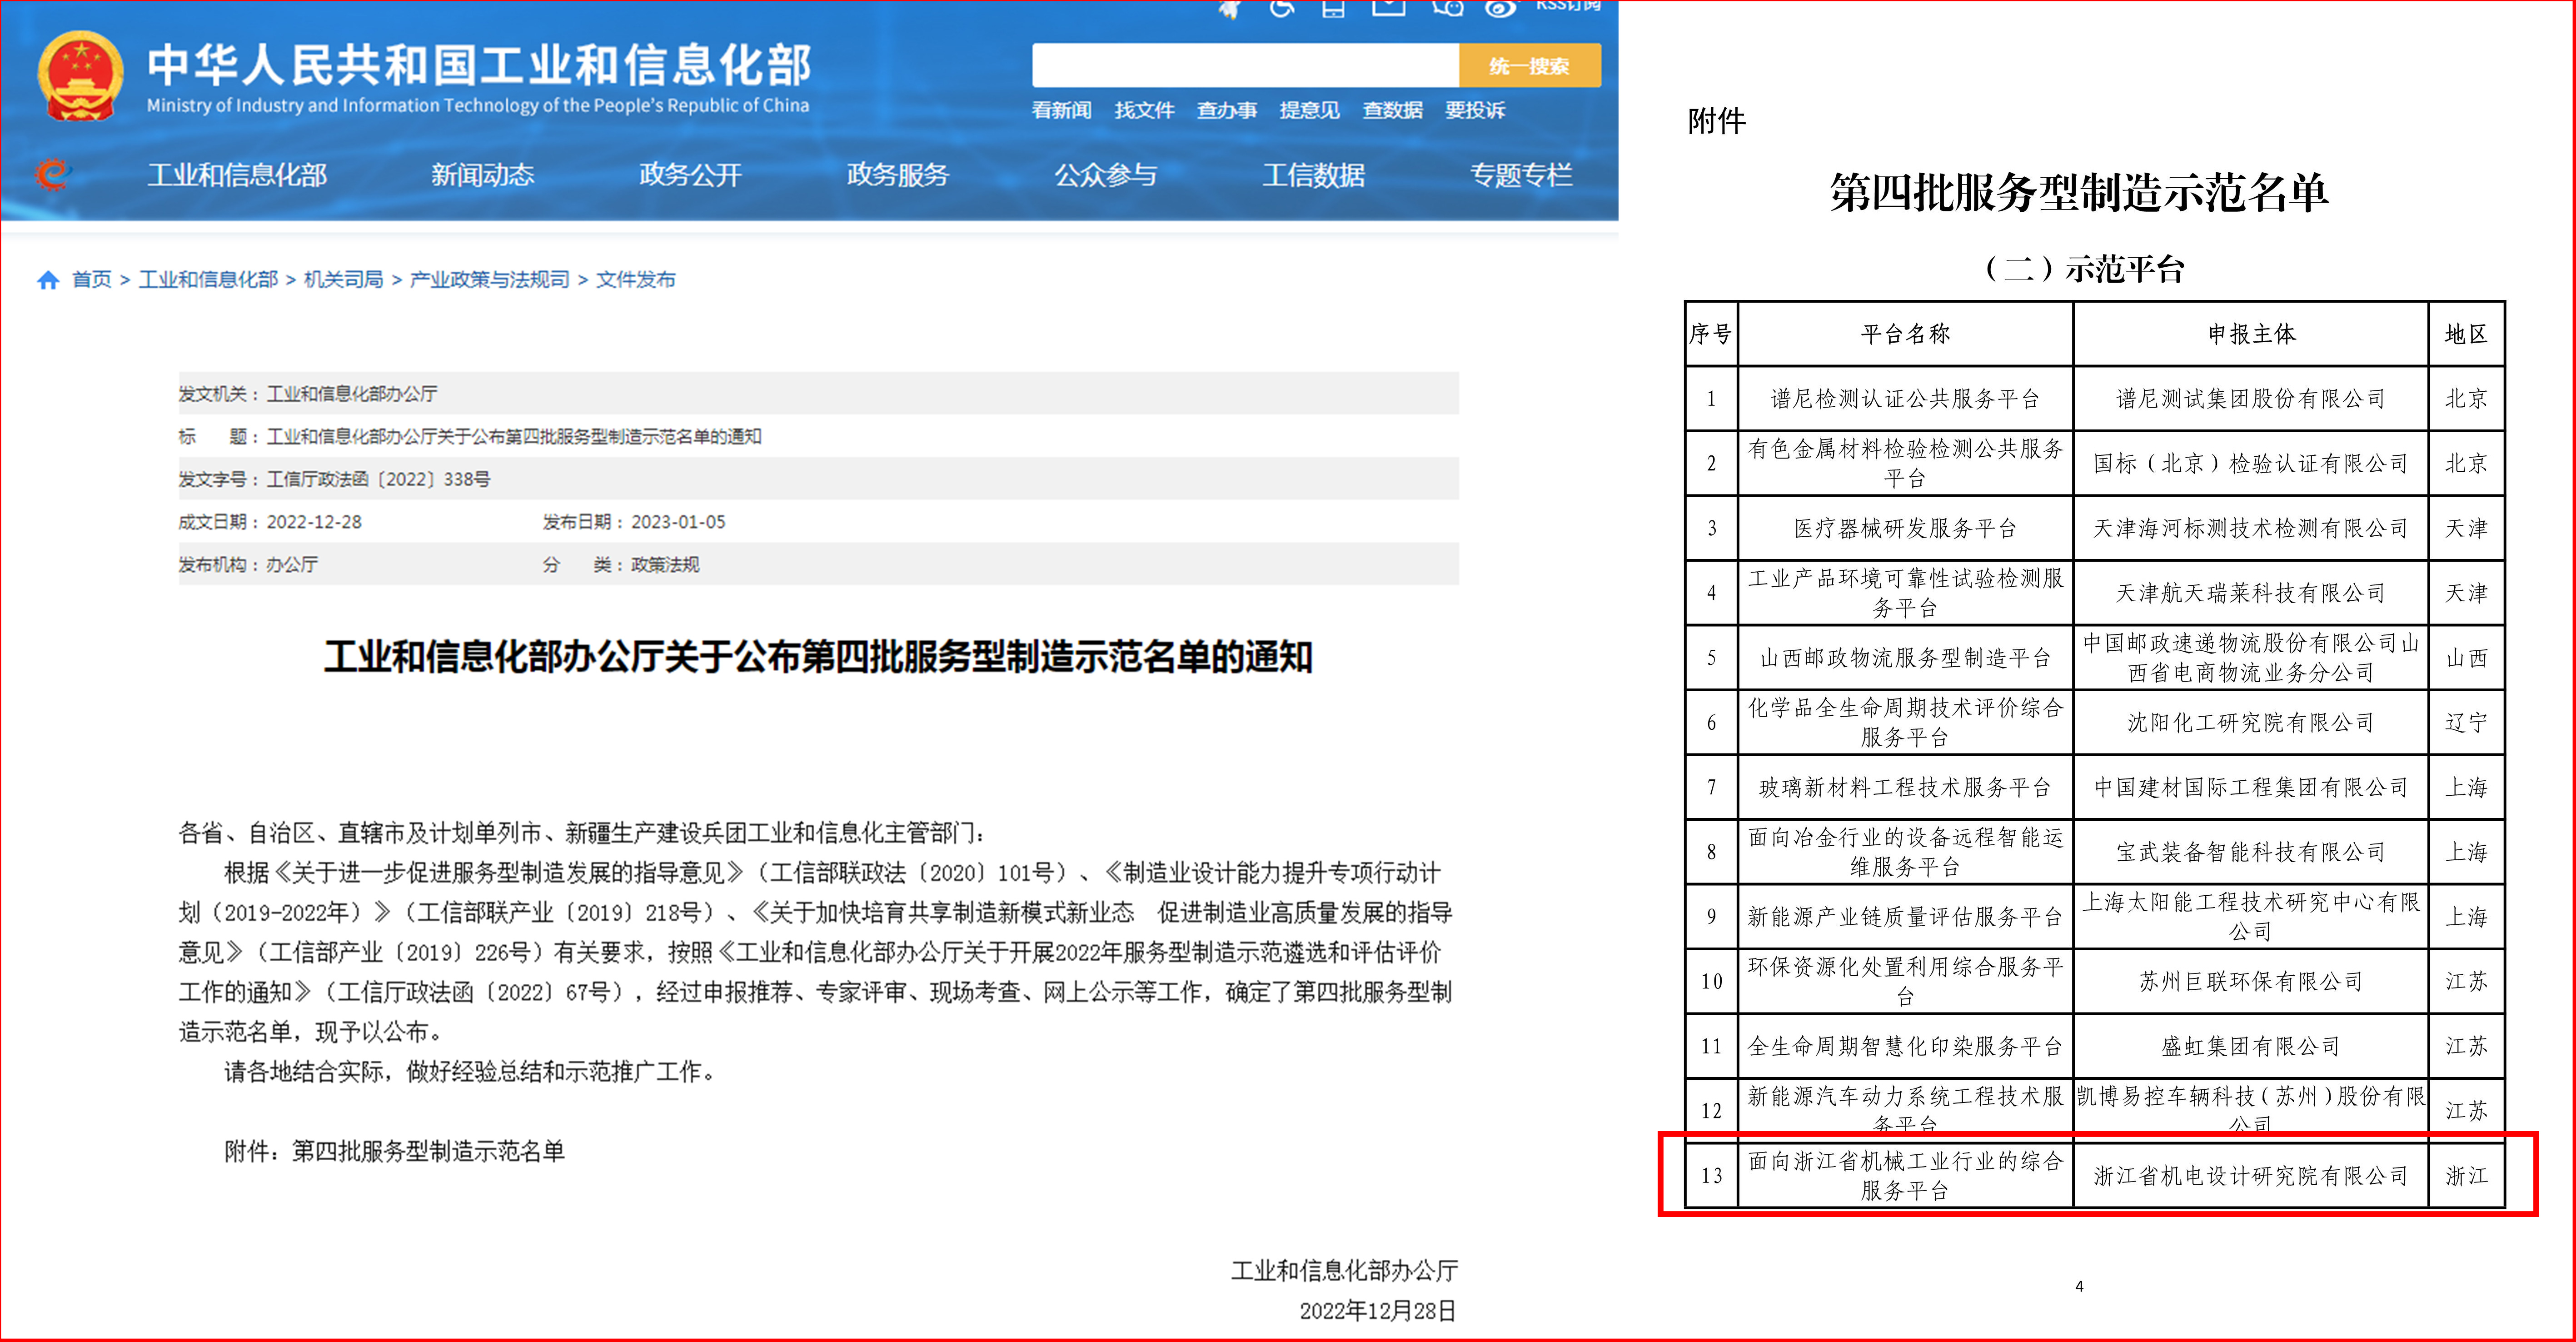The width and height of the screenshot is (2576, 1342).
Task: Click the notice headline 工业和信息化部办公厅关于公布第四批服务型制造示范名单的通知
Action: click(x=818, y=657)
